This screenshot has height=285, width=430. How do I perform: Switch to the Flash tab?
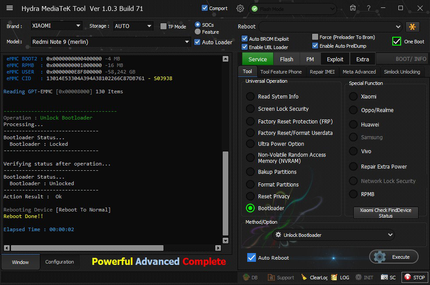(x=286, y=59)
